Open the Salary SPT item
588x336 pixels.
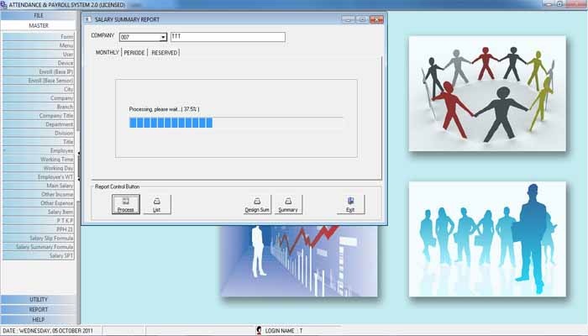pos(39,255)
